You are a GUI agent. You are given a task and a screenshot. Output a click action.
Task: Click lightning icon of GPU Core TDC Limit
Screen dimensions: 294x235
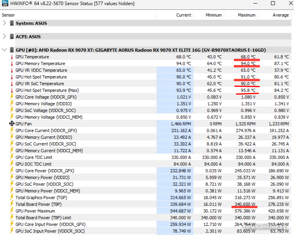point(12,157)
